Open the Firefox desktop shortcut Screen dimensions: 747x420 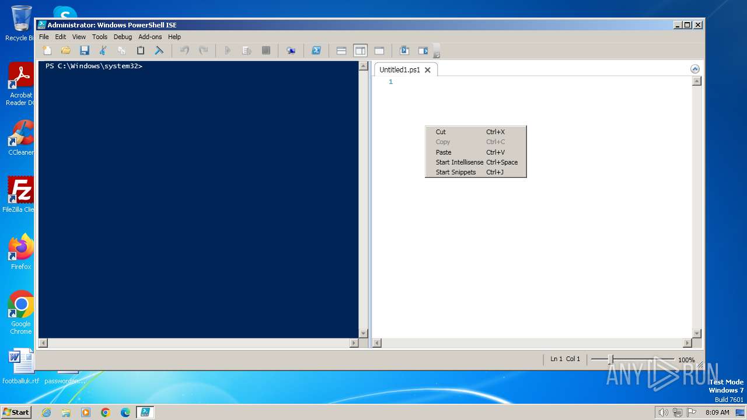pyautogui.click(x=21, y=252)
